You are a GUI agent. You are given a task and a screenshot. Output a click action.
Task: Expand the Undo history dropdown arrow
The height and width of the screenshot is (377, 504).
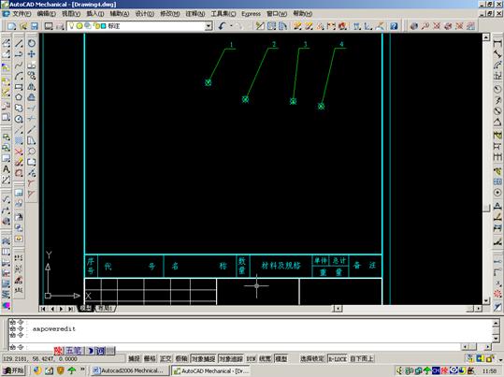(x=231, y=26)
